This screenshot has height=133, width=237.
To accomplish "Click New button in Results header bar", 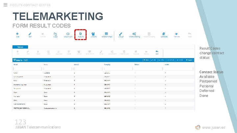I will click(146, 60).
